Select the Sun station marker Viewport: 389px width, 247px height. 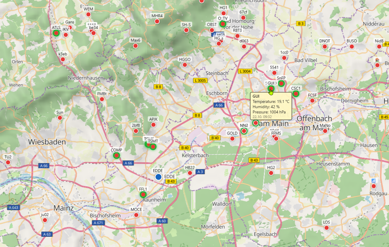pos(60,118)
